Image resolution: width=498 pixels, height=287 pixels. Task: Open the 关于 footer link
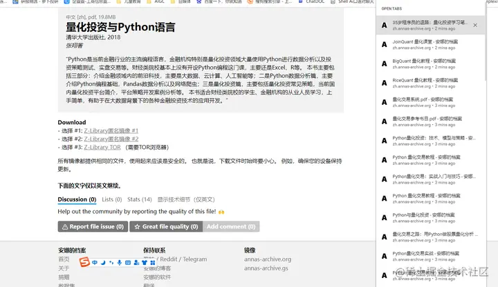(64, 268)
